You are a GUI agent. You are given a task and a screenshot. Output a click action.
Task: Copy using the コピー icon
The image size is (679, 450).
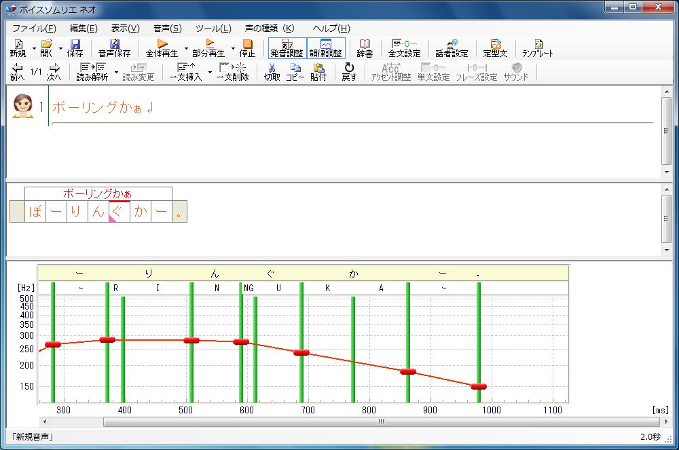295,72
